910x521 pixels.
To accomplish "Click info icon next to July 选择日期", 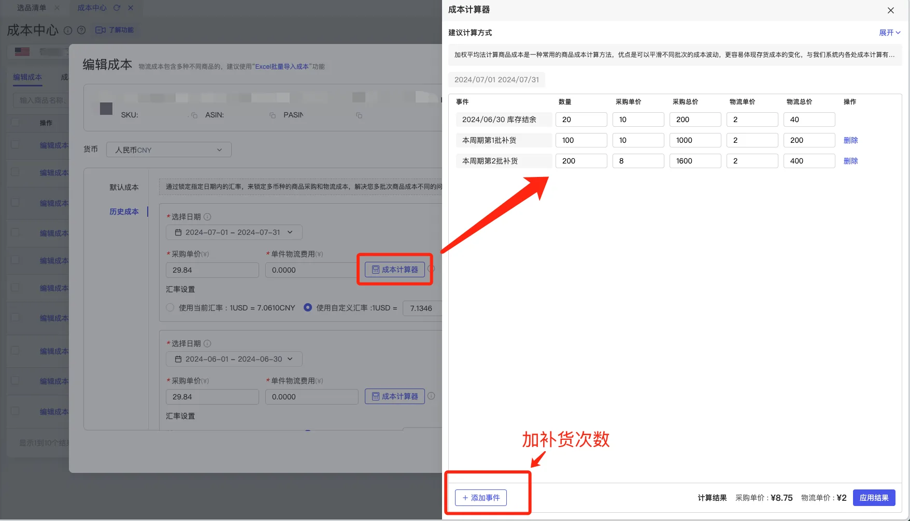I will [207, 217].
